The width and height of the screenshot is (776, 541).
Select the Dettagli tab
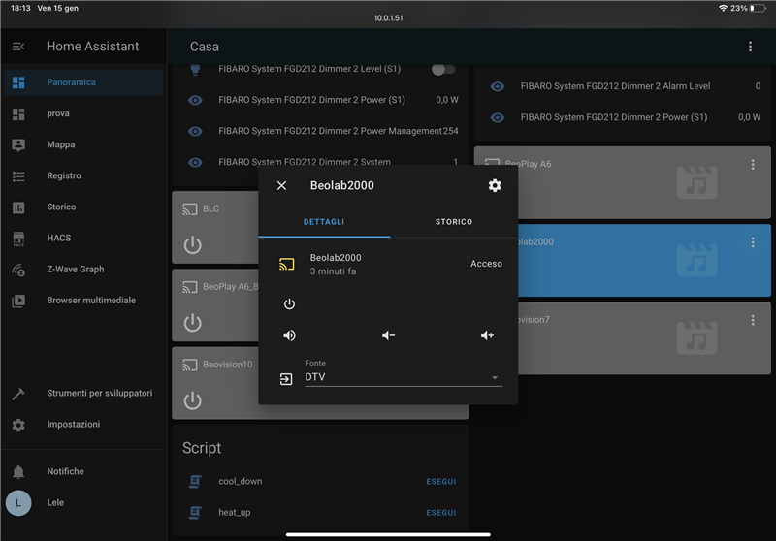(324, 222)
